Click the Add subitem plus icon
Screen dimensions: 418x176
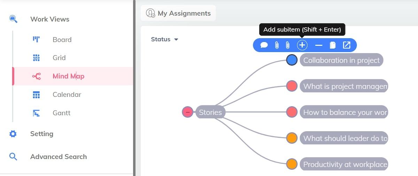(302, 45)
